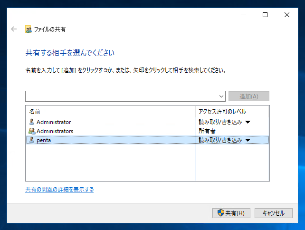Click the アクセス許可のレベル column header
305x230 pixels.
tap(232, 112)
